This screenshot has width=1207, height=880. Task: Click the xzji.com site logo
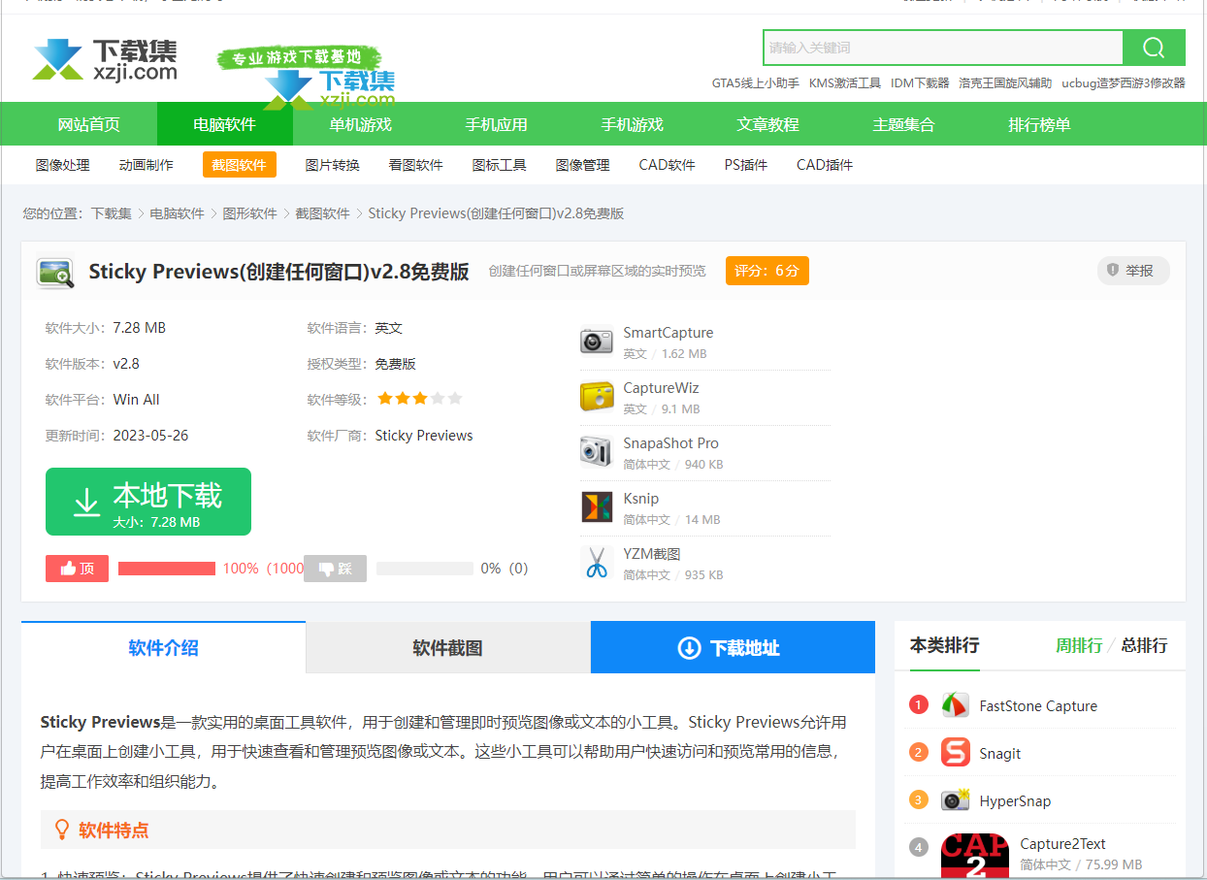click(105, 59)
